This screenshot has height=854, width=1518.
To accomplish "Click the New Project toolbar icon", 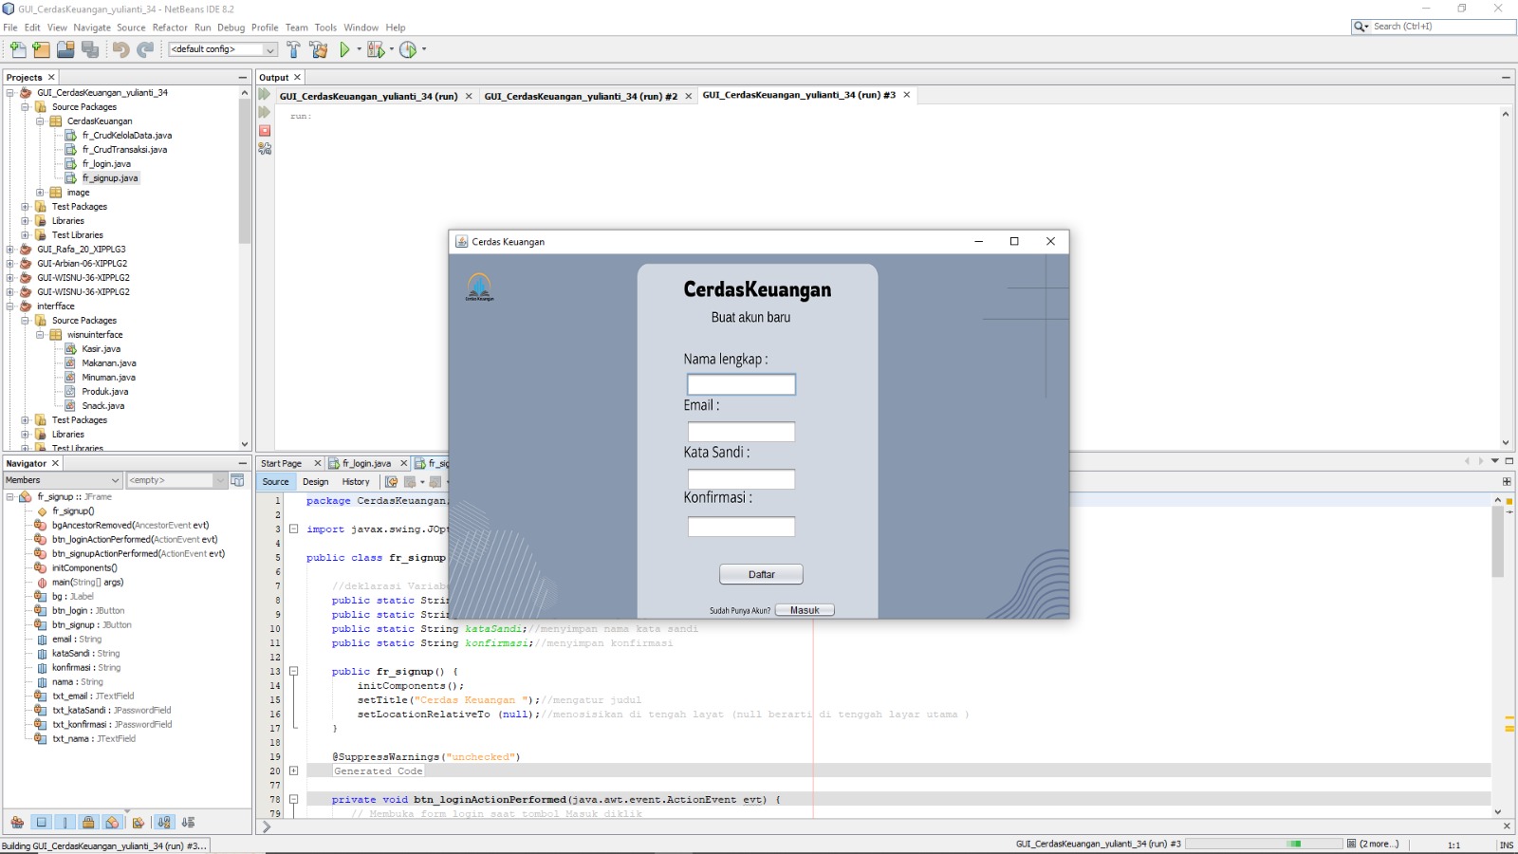I will point(41,49).
